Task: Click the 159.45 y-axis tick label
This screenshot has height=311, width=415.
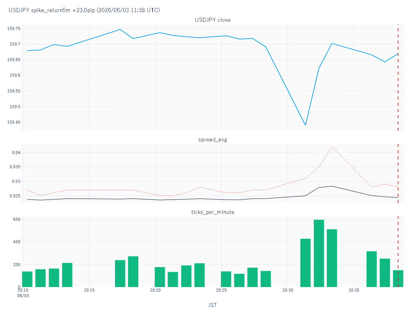Action: point(14,122)
